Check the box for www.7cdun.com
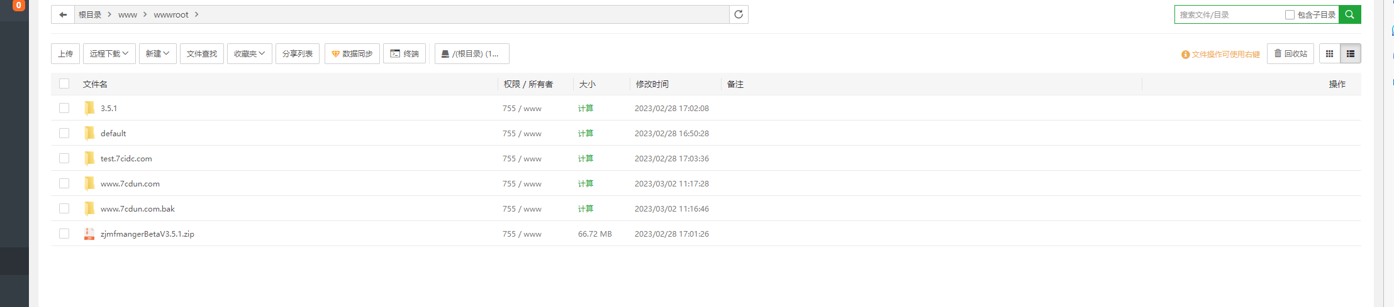Screen dimensions: 1394x307 tap(64, 183)
